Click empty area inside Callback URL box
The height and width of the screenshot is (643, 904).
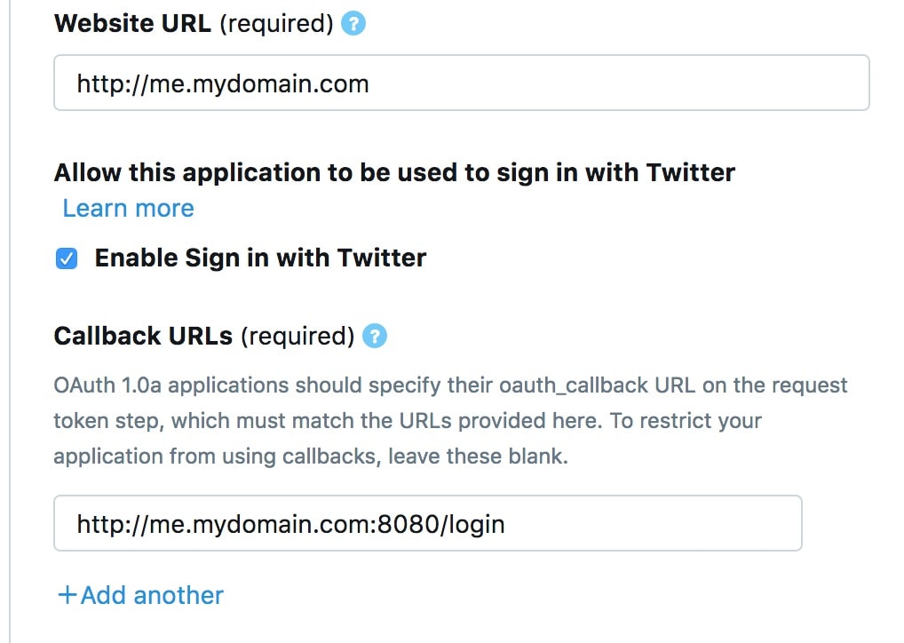652,523
